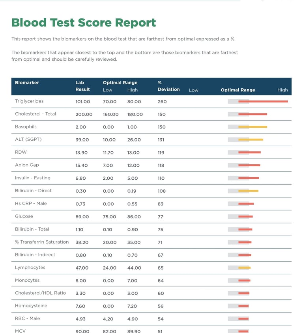Click the Biomarker column header
Image resolution: width=303 pixels, height=333 pixels.
pyautogui.click(x=27, y=83)
